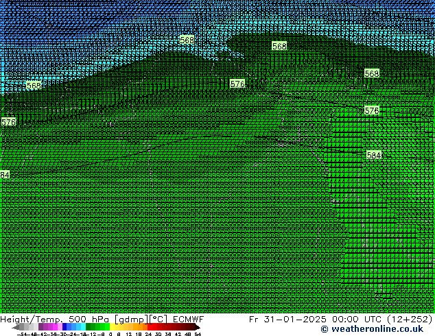Pick the dark blue swatch on the scale
Image resolution: width=435 pixels, height=336 pixels.
coord(64,326)
